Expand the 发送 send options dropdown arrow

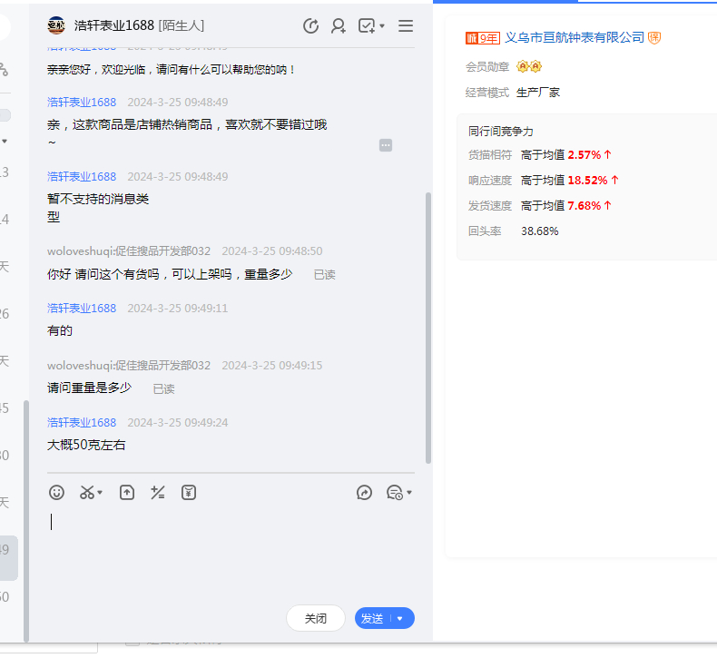(400, 619)
